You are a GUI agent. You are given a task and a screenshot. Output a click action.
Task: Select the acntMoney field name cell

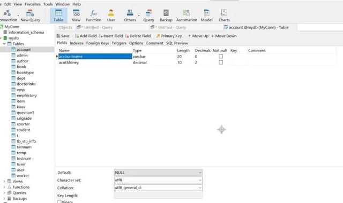pos(95,63)
